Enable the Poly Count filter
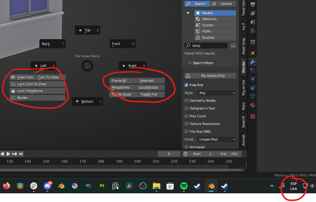Screen dimensions: 316x202 tap(186, 116)
